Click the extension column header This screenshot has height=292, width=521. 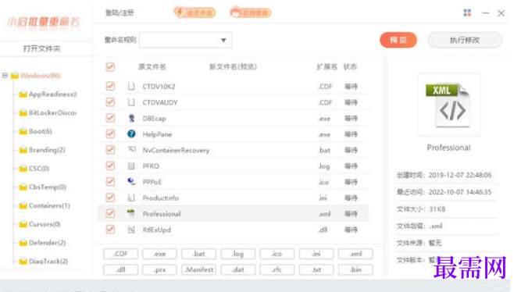click(327, 67)
